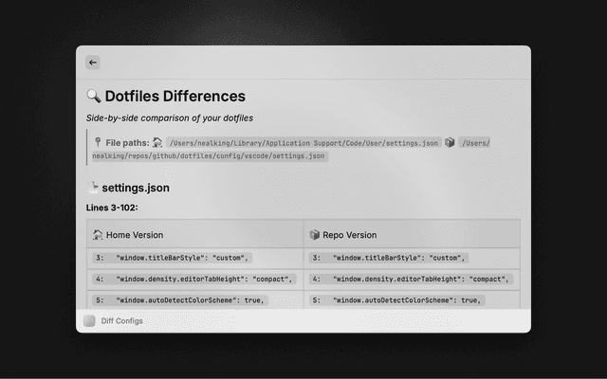Image resolution: width=607 pixels, height=379 pixels.
Task: Click the Diff Configs command icon
Action: pyautogui.click(x=89, y=321)
